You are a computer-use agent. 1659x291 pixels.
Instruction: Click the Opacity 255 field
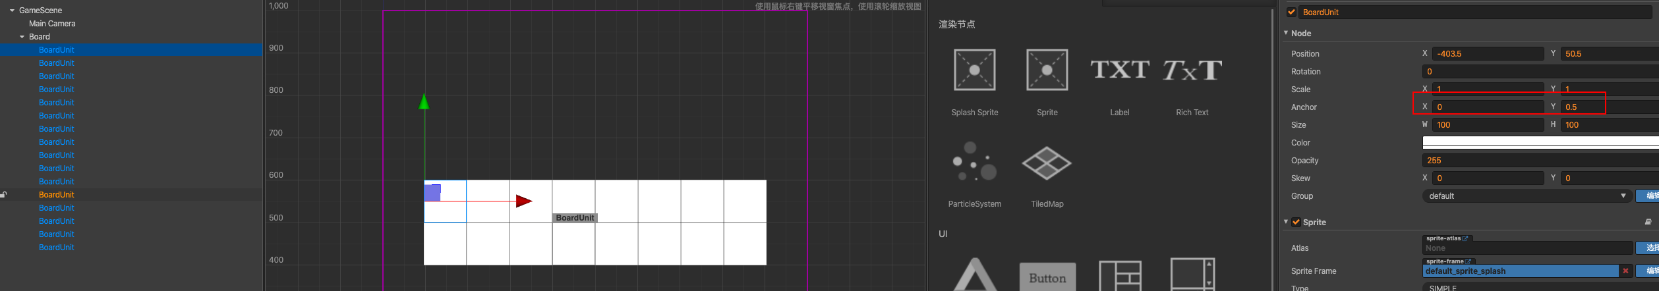[x=1540, y=161]
